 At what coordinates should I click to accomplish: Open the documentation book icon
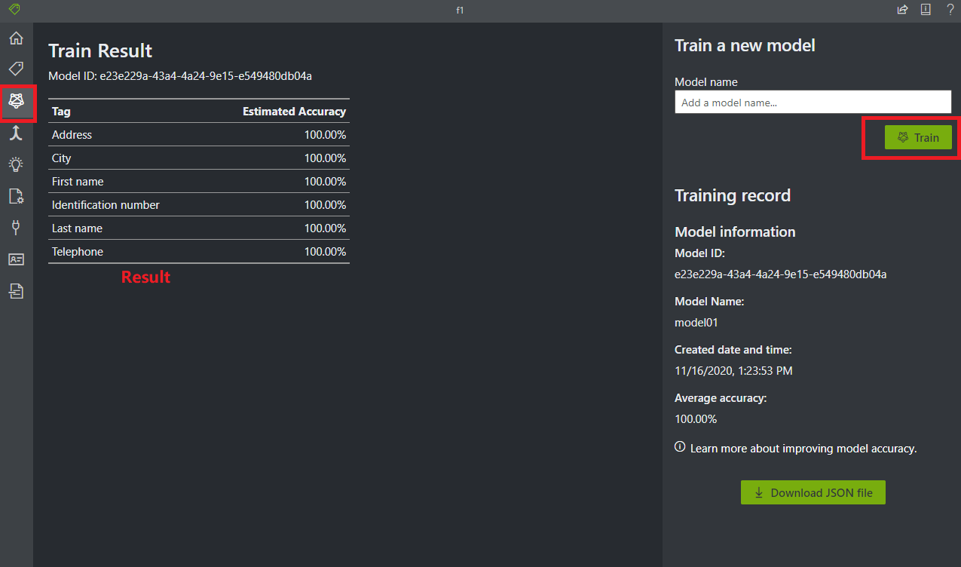pyautogui.click(x=926, y=10)
